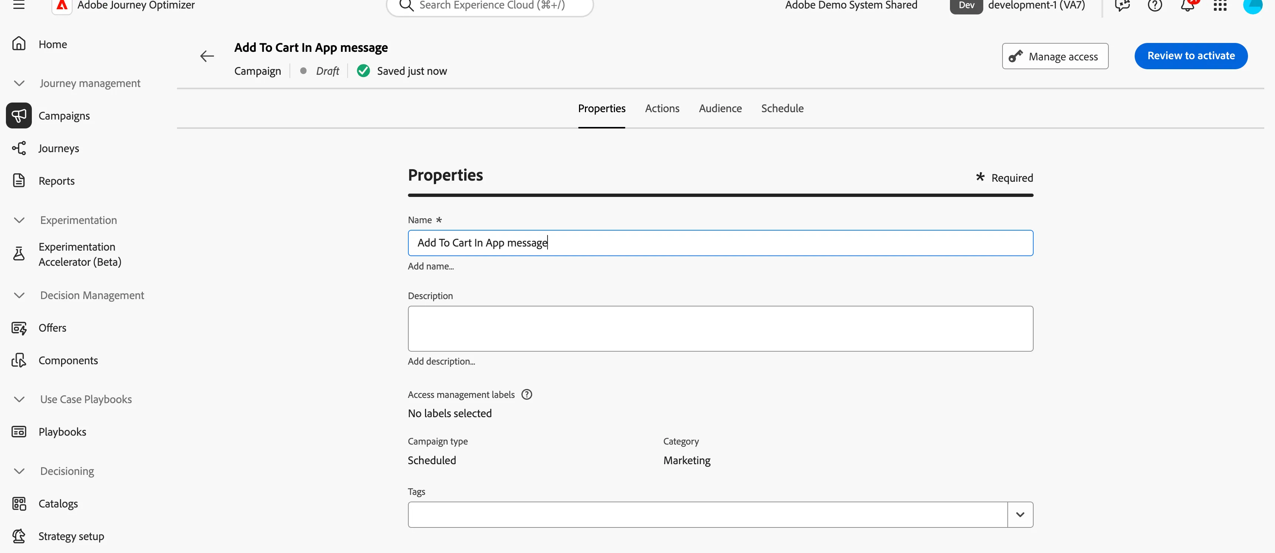Open the Tags dropdown arrow
The image size is (1275, 553).
click(1020, 515)
